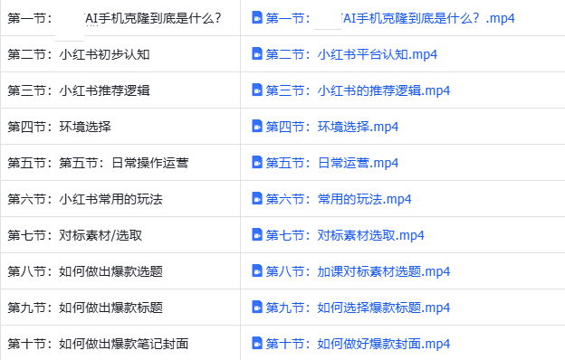This screenshot has height=360, width=565.
Task: Click the video file icon beside 第四节：环境选择.mp4
Action: tap(257, 126)
